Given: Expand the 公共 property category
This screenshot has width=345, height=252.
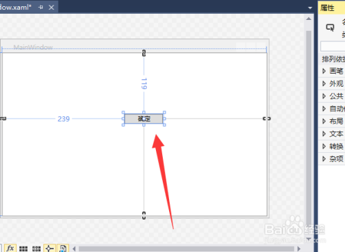Looking at the screenshot, I should (x=324, y=96).
